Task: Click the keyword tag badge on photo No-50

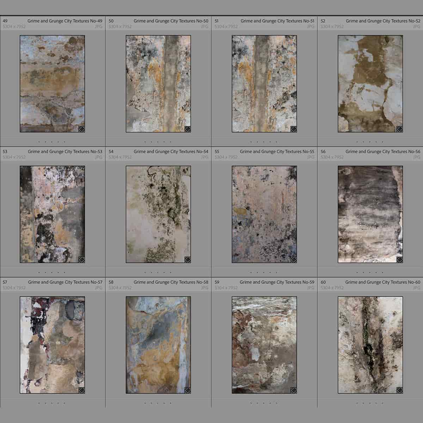Action: click(187, 129)
